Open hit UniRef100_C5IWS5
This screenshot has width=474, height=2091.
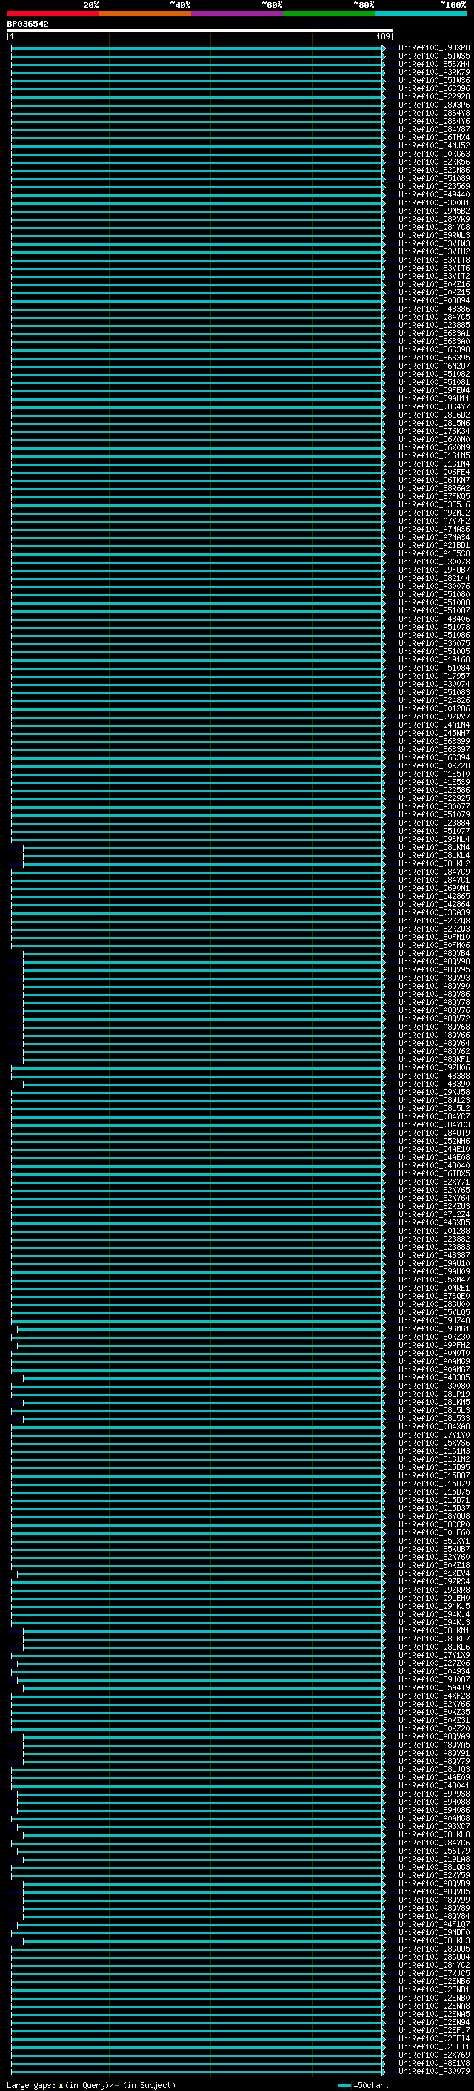434,56
